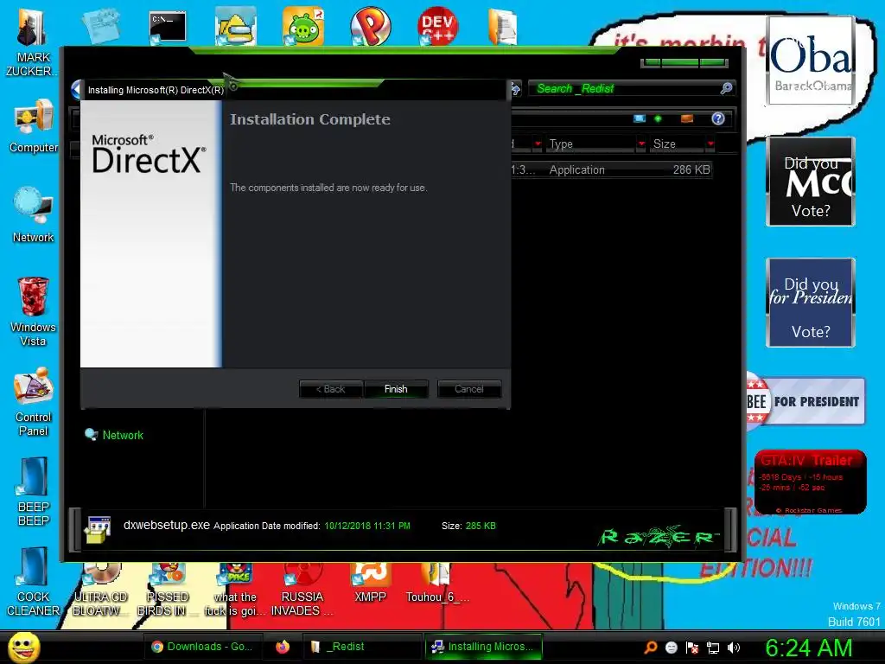Click the dxwebsetup.exe icon in the details pane

99,529
